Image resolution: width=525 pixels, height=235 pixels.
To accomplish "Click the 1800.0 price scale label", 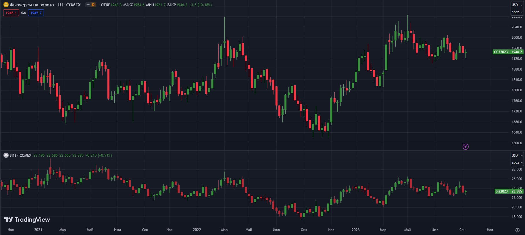I will point(517,90).
